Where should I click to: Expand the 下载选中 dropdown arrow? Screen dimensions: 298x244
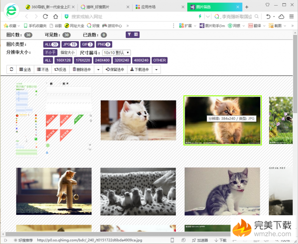tap(156, 70)
